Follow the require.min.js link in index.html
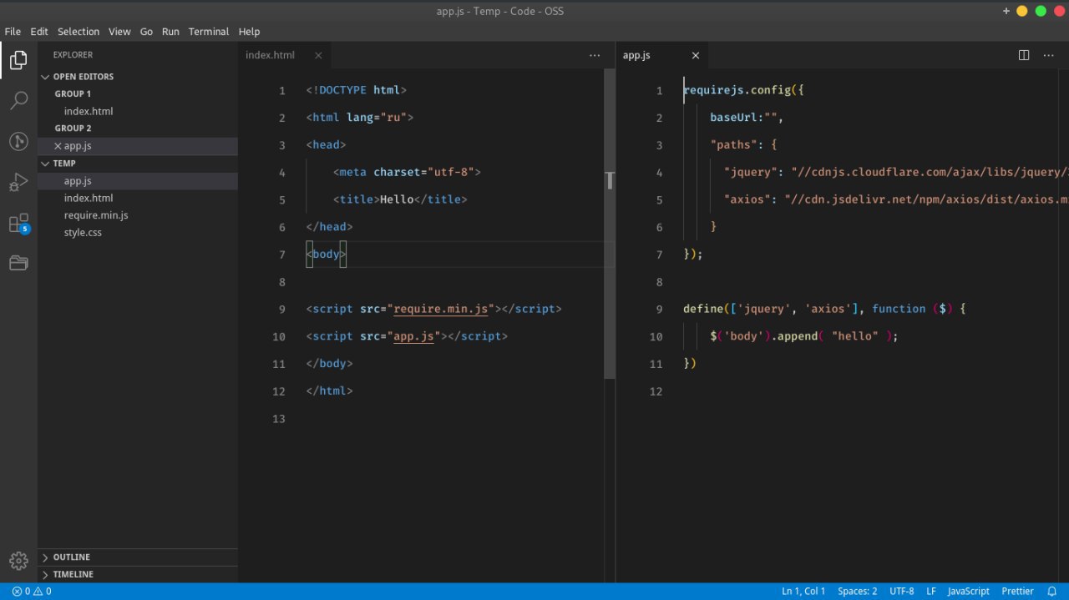 tap(441, 309)
